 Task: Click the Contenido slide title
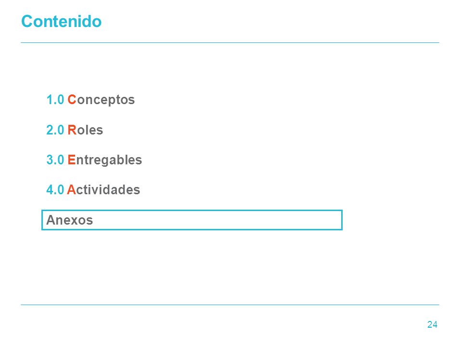[61, 22]
